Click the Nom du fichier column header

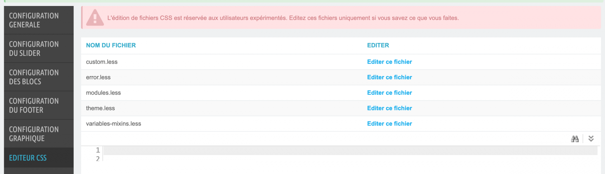tap(111, 45)
